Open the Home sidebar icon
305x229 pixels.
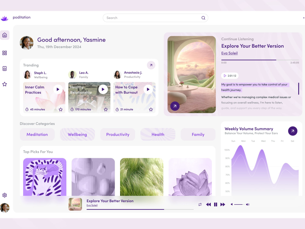point(5,35)
